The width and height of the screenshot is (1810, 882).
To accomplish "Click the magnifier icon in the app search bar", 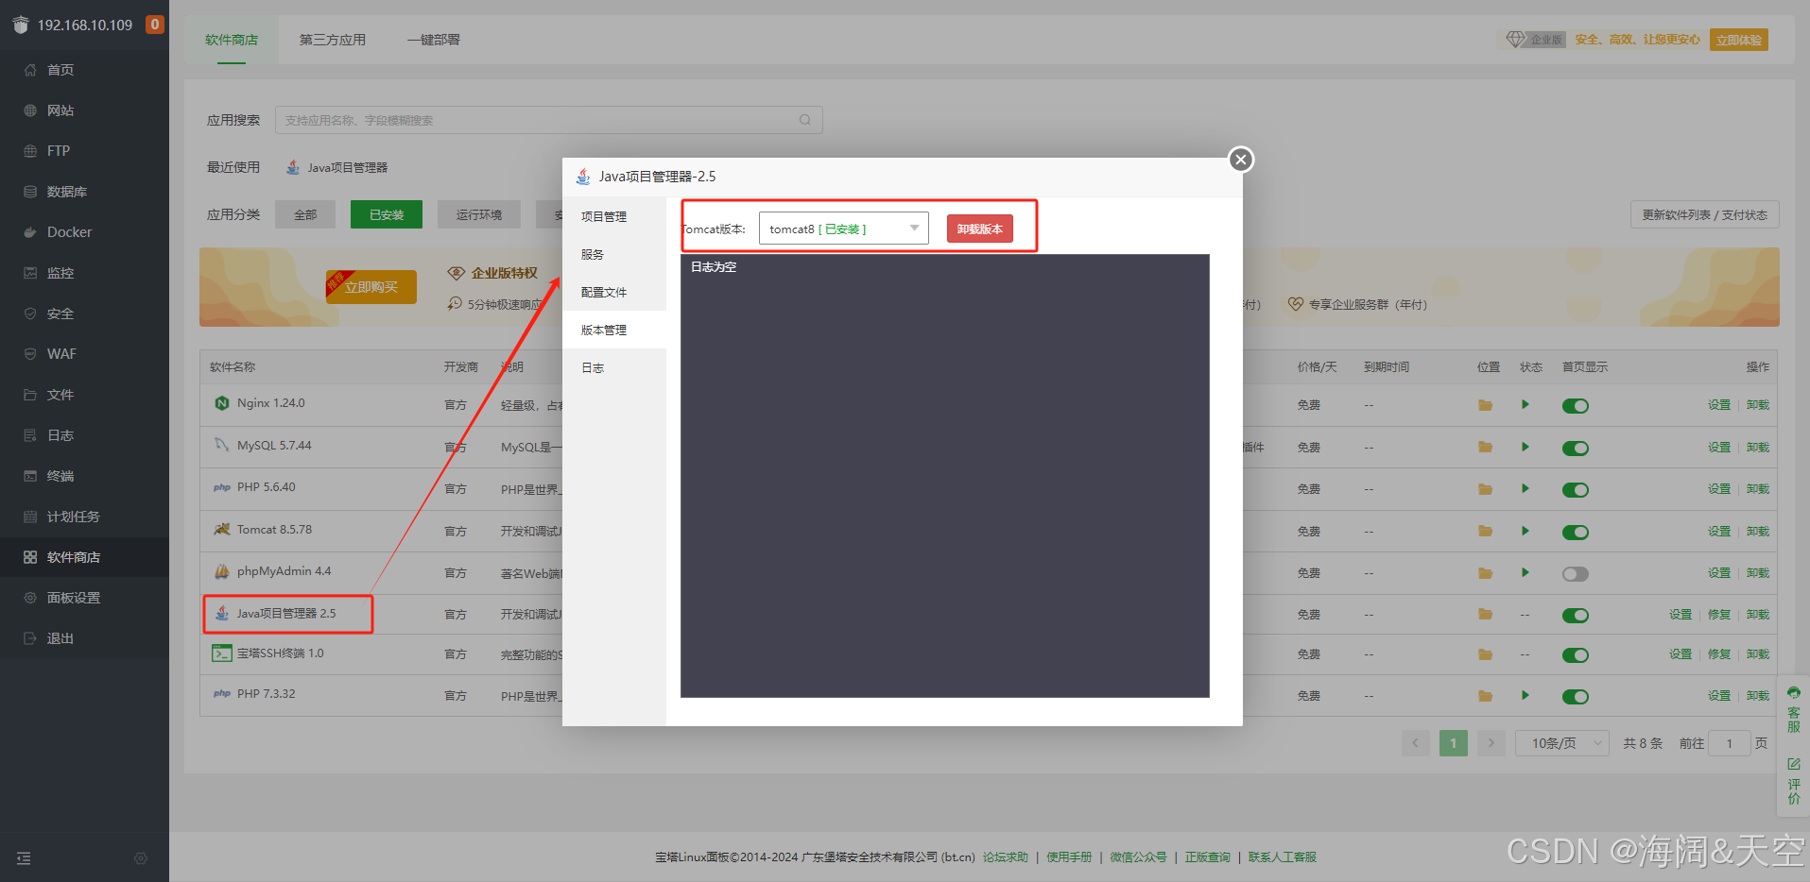I will (804, 120).
